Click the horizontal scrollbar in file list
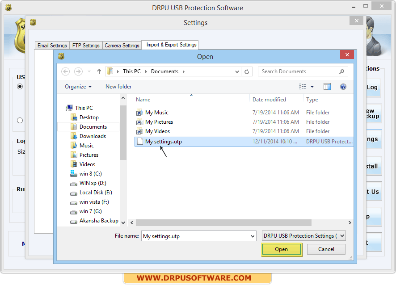This screenshot has height=285, width=396. (223, 222)
